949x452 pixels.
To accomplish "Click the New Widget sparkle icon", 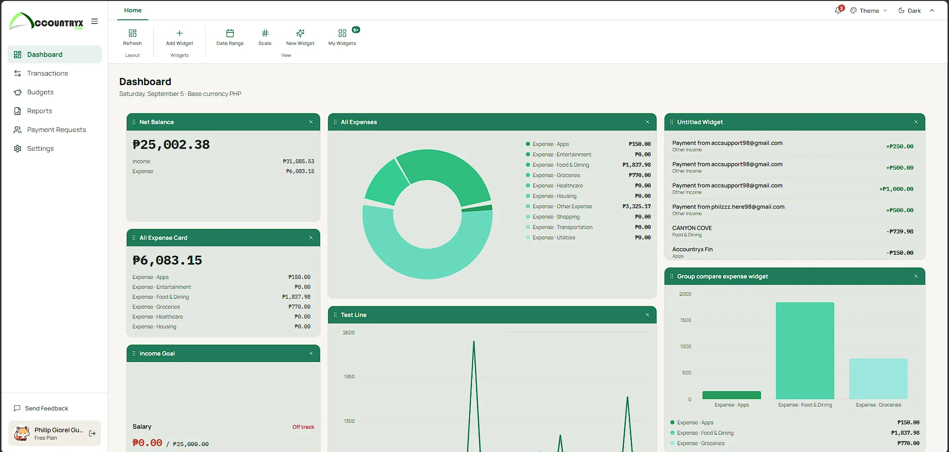I will pos(300,33).
